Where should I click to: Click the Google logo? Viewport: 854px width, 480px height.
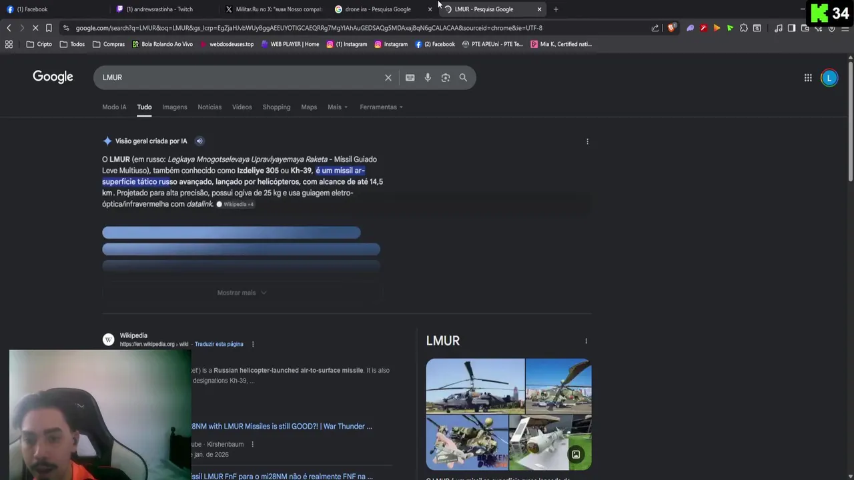[53, 77]
